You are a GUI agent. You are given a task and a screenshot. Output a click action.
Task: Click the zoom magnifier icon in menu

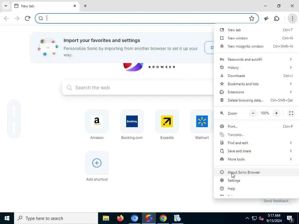[x=222, y=113]
